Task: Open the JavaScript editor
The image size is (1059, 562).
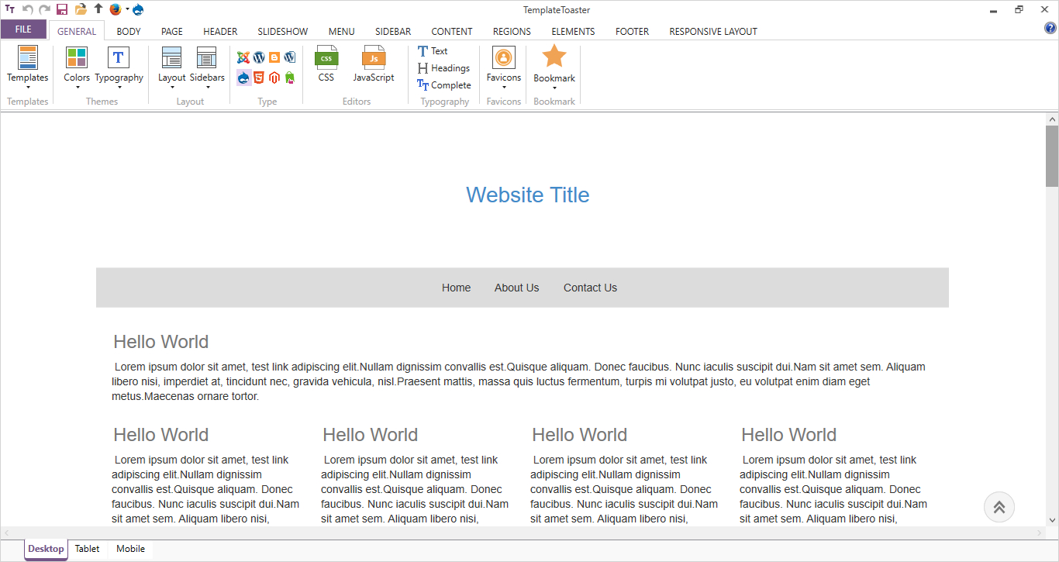Action: [x=374, y=64]
